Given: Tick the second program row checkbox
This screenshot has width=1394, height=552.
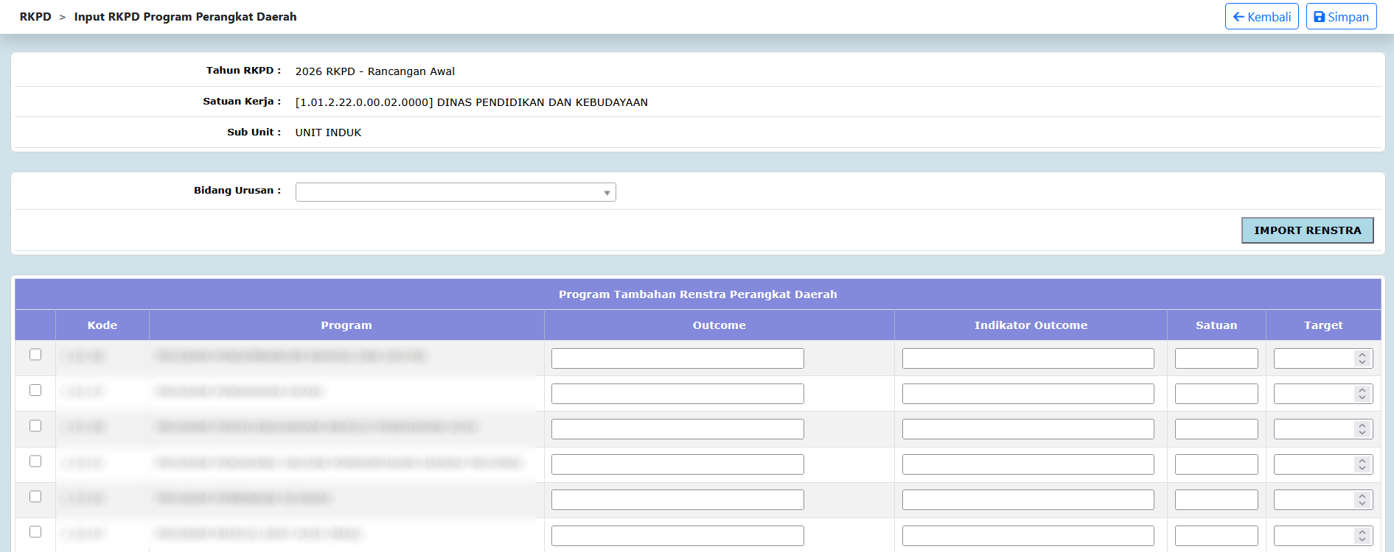Looking at the screenshot, I should pos(35,390).
